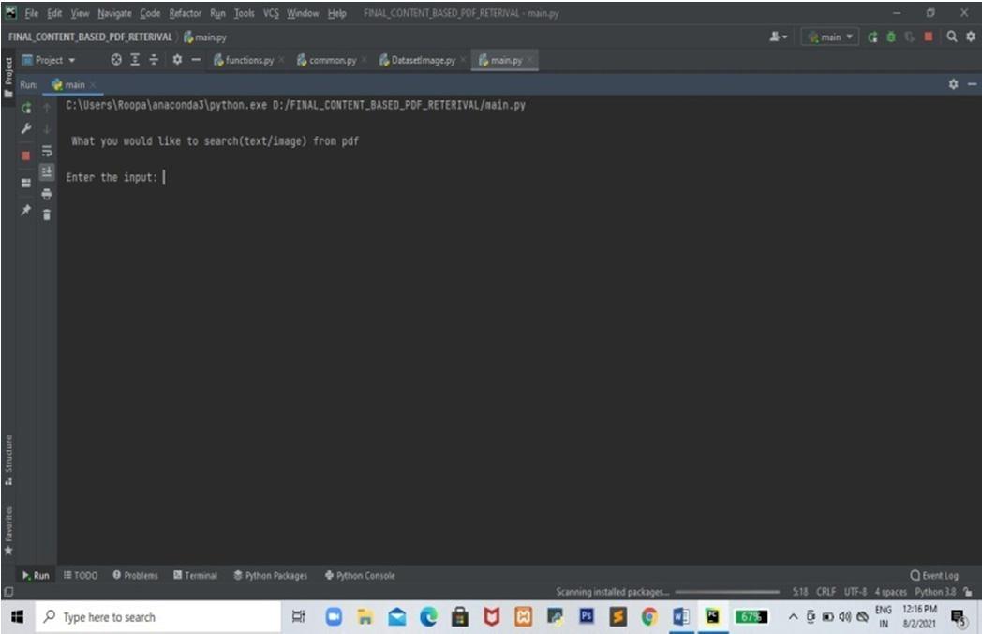This screenshot has height=634, width=982.
Task: Rerun the main script in Run panel
Action: [25, 109]
